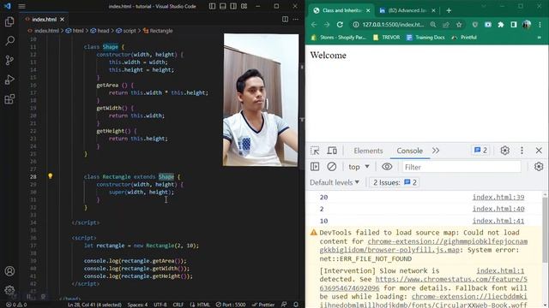Open the Training Docs bookmark
Screen dimensions: 549x308
(x=425, y=38)
